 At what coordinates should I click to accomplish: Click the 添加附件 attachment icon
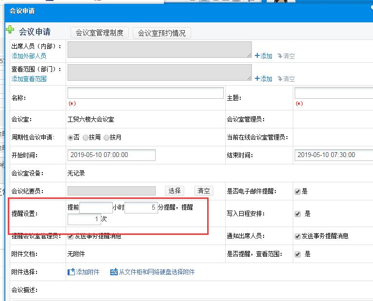pyautogui.click(x=71, y=272)
